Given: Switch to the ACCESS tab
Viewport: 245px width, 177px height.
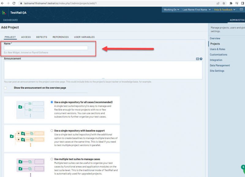Looking at the screenshot, I should pyautogui.click(x=26, y=37).
